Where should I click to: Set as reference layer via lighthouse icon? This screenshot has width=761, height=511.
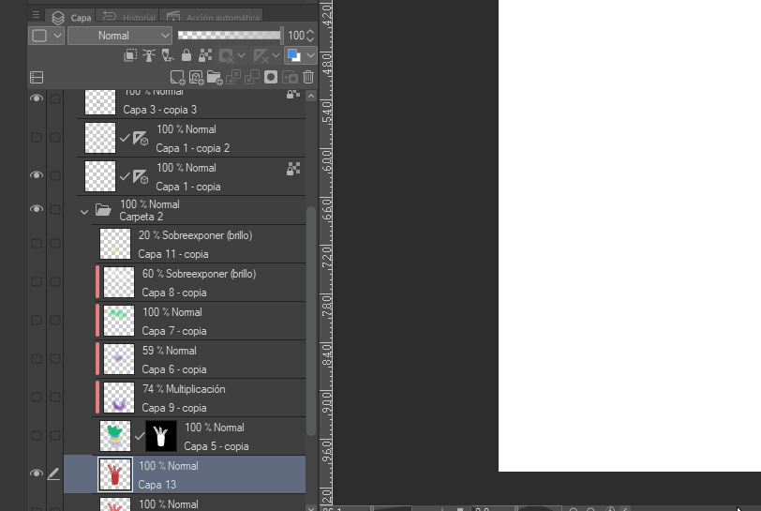(149, 55)
